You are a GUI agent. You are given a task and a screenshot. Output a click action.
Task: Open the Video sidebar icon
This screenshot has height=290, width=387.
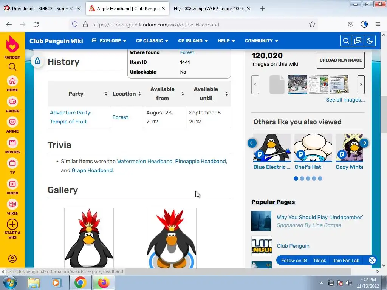pyautogui.click(x=12, y=184)
